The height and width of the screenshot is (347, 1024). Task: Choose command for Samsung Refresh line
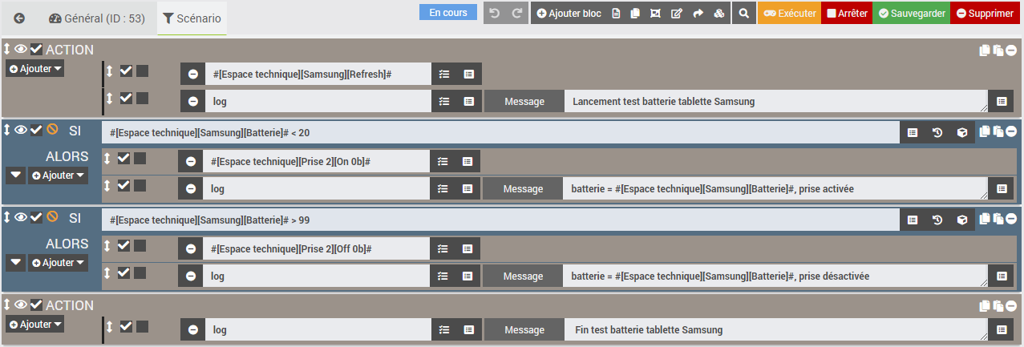tap(469, 75)
